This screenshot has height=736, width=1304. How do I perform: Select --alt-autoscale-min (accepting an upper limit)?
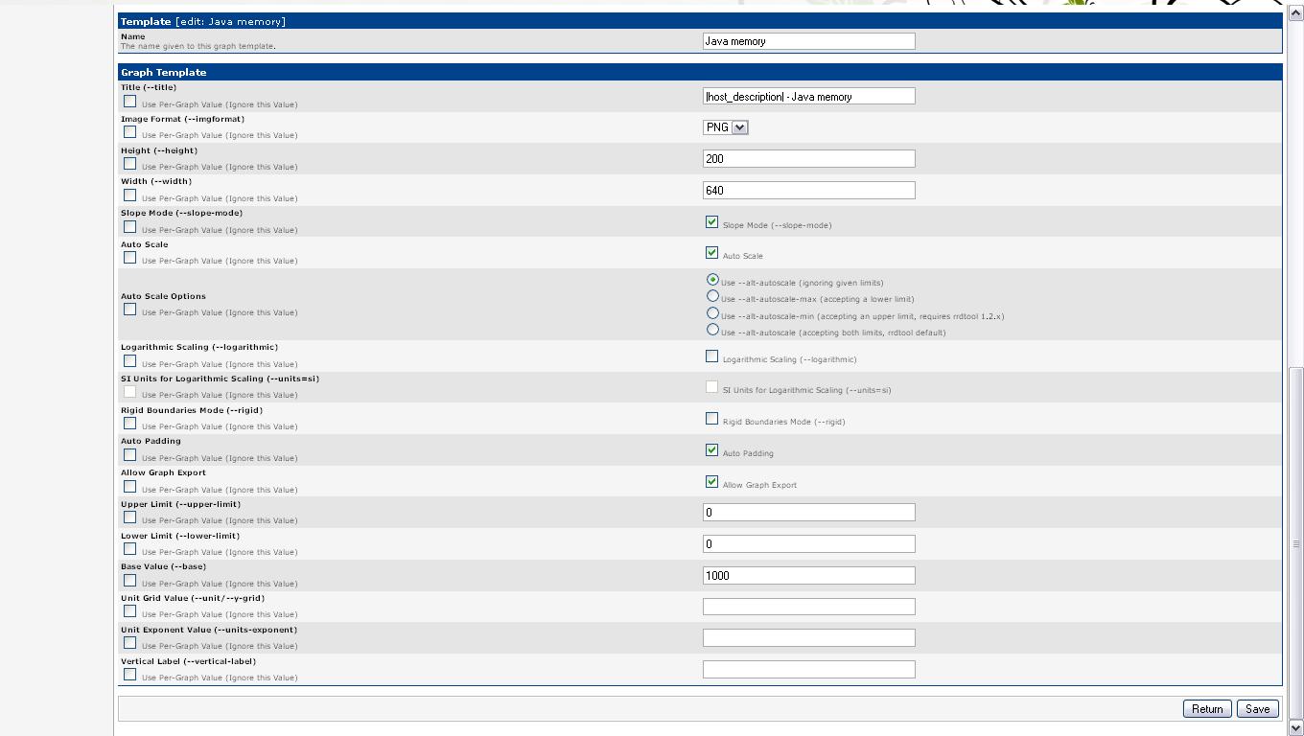coord(712,313)
